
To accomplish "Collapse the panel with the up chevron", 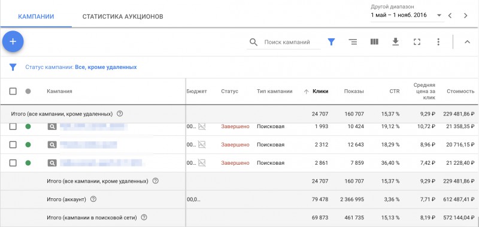I will (467, 42).
